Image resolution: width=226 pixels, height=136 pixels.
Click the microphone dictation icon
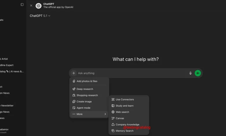click(190, 73)
